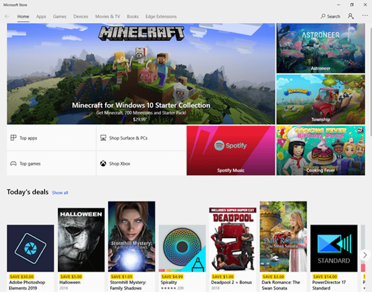The image size is (372, 292).
Task: Click the Top games controller icon
Action: coord(13,164)
